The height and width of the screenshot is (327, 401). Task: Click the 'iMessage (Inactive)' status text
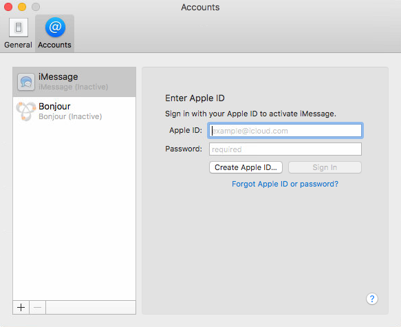pos(74,87)
